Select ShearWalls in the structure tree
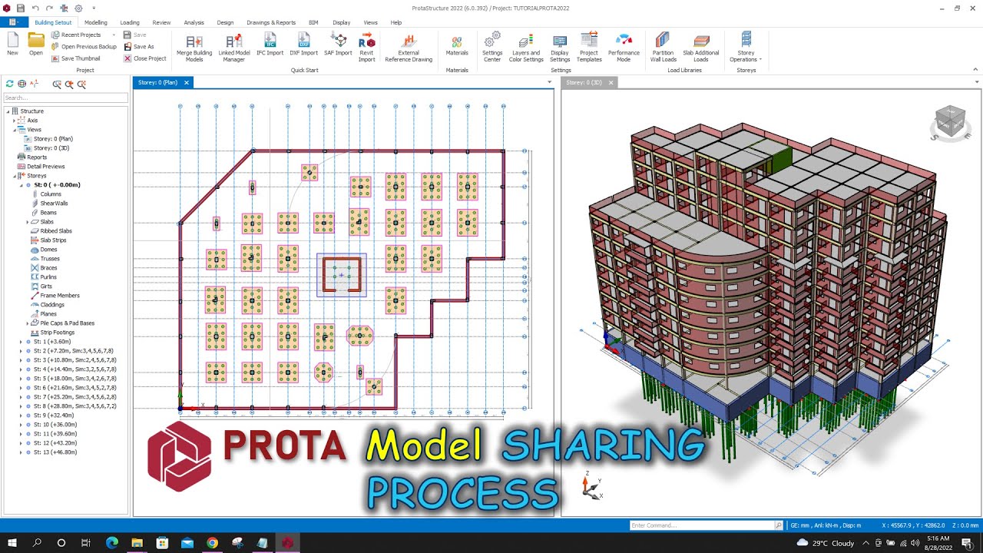The height and width of the screenshot is (553, 983). (x=54, y=204)
